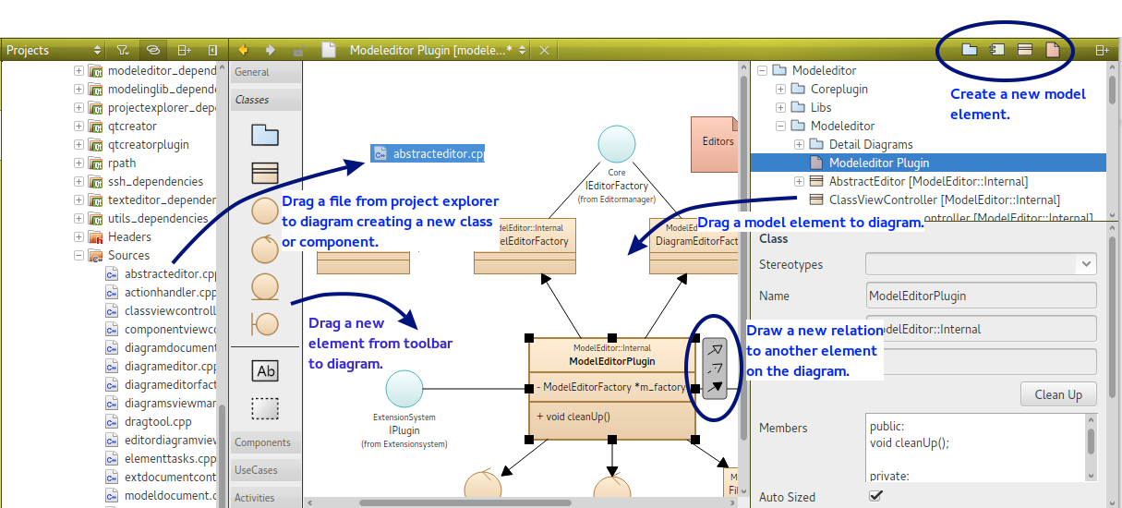Expand the Detail Diagrams tree node
Screen dimensions: 1122x508
799,144
